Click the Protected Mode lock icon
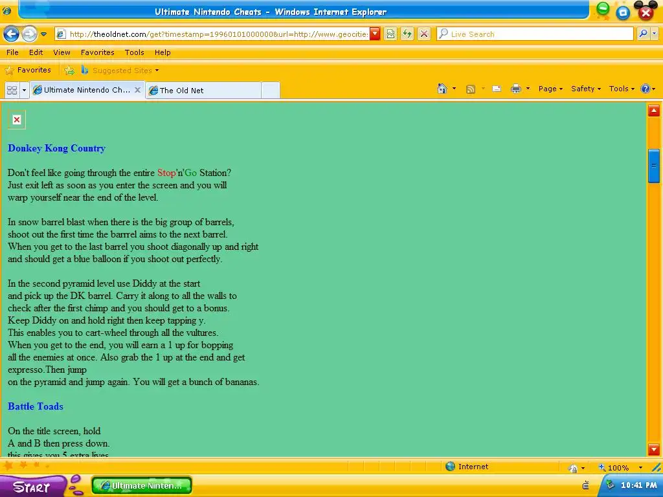 pyautogui.click(x=574, y=467)
